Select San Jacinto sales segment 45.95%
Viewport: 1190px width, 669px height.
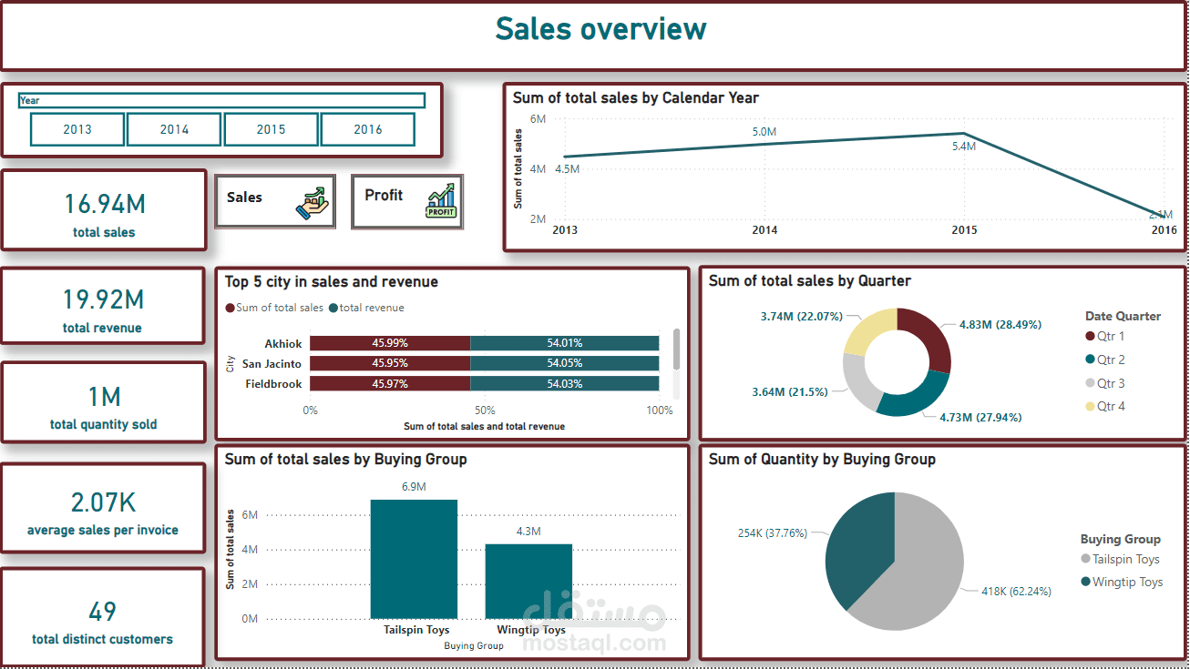pos(390,364)
